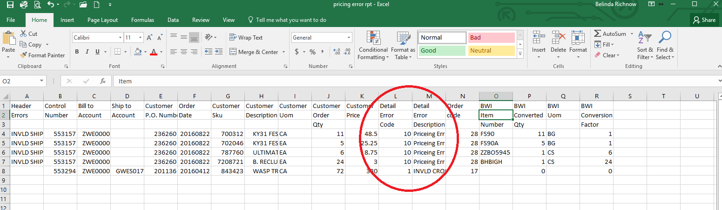
Task: Click the Format Painter brush icon
Action: 24,55
